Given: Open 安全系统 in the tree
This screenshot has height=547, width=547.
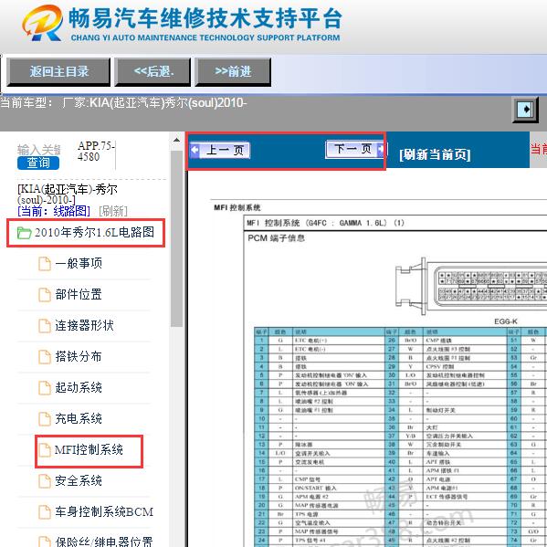Looking at the screenshot, I should 79,480.
